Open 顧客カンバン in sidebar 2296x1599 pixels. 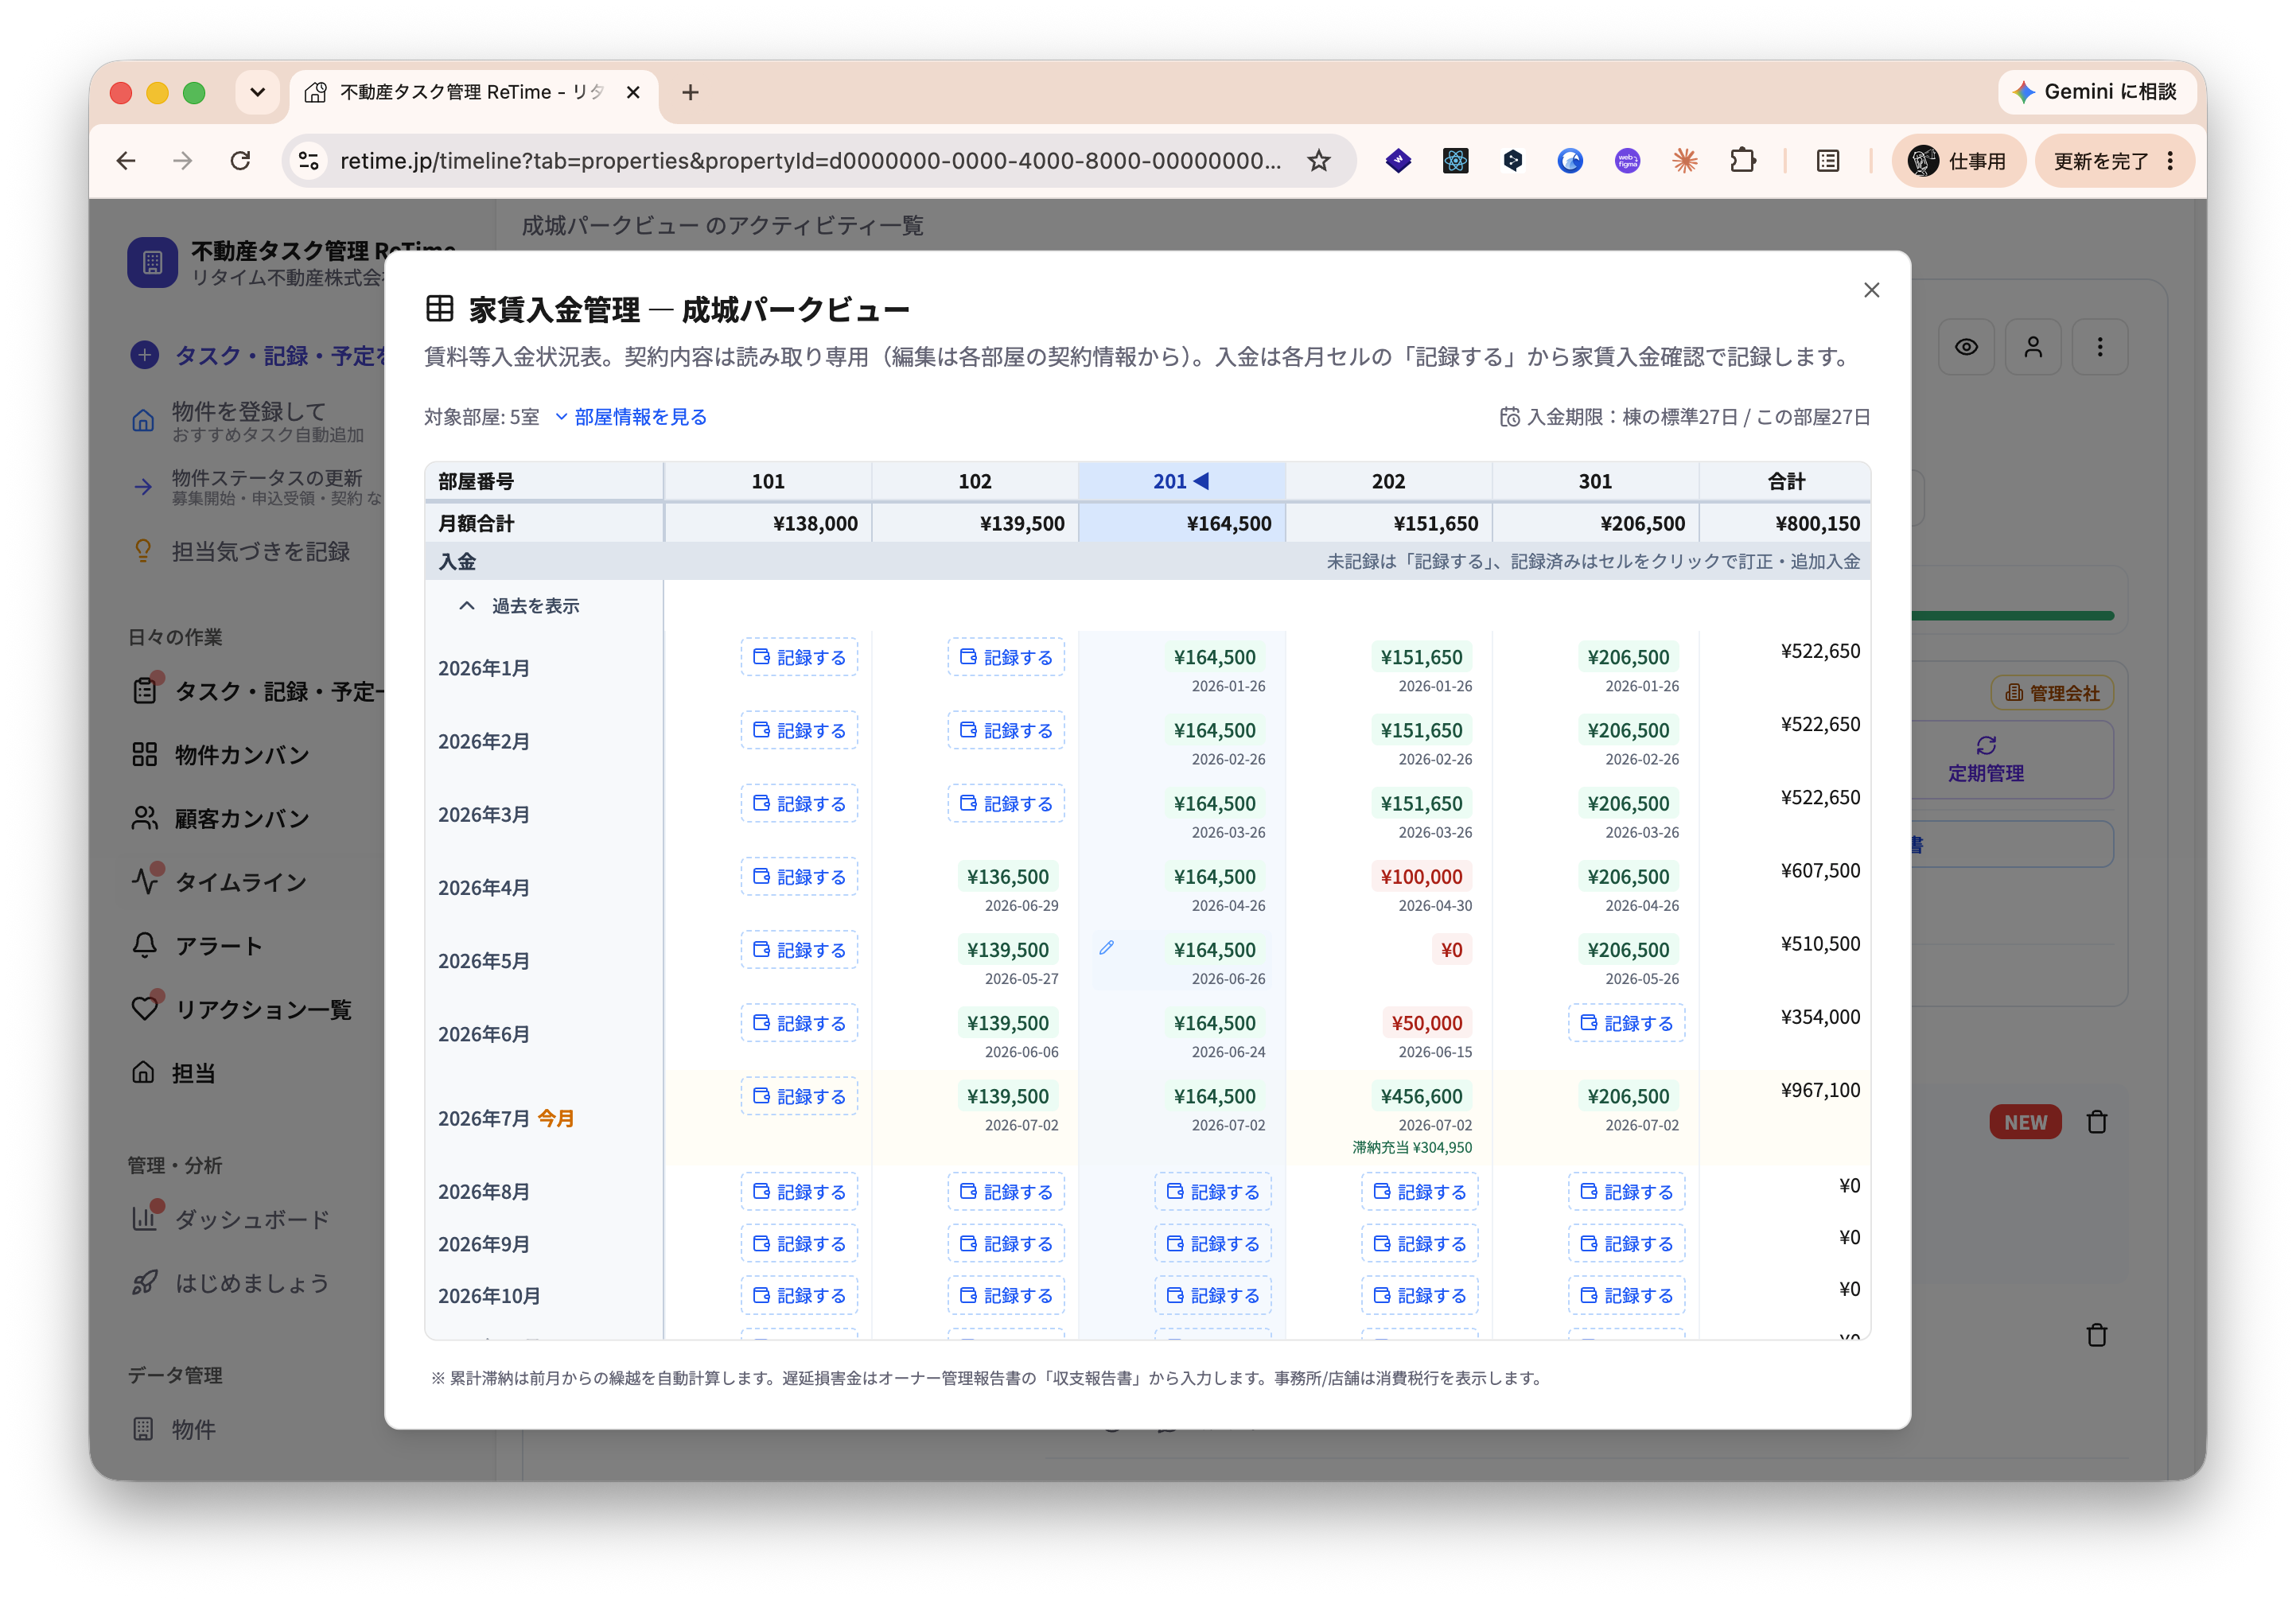(x=241, y=819)
